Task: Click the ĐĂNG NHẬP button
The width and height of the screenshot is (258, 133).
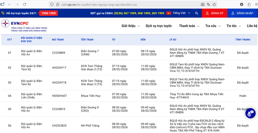Action: coord(242,13)
